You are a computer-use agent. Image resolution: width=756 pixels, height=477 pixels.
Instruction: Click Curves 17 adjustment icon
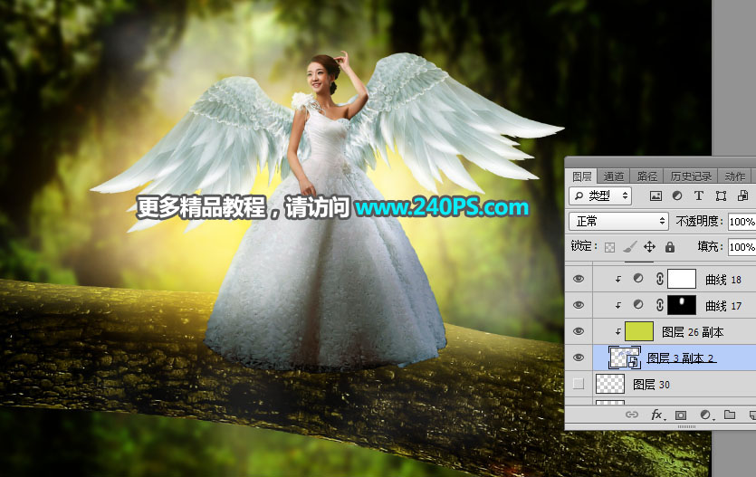click(x=638, y=304)
